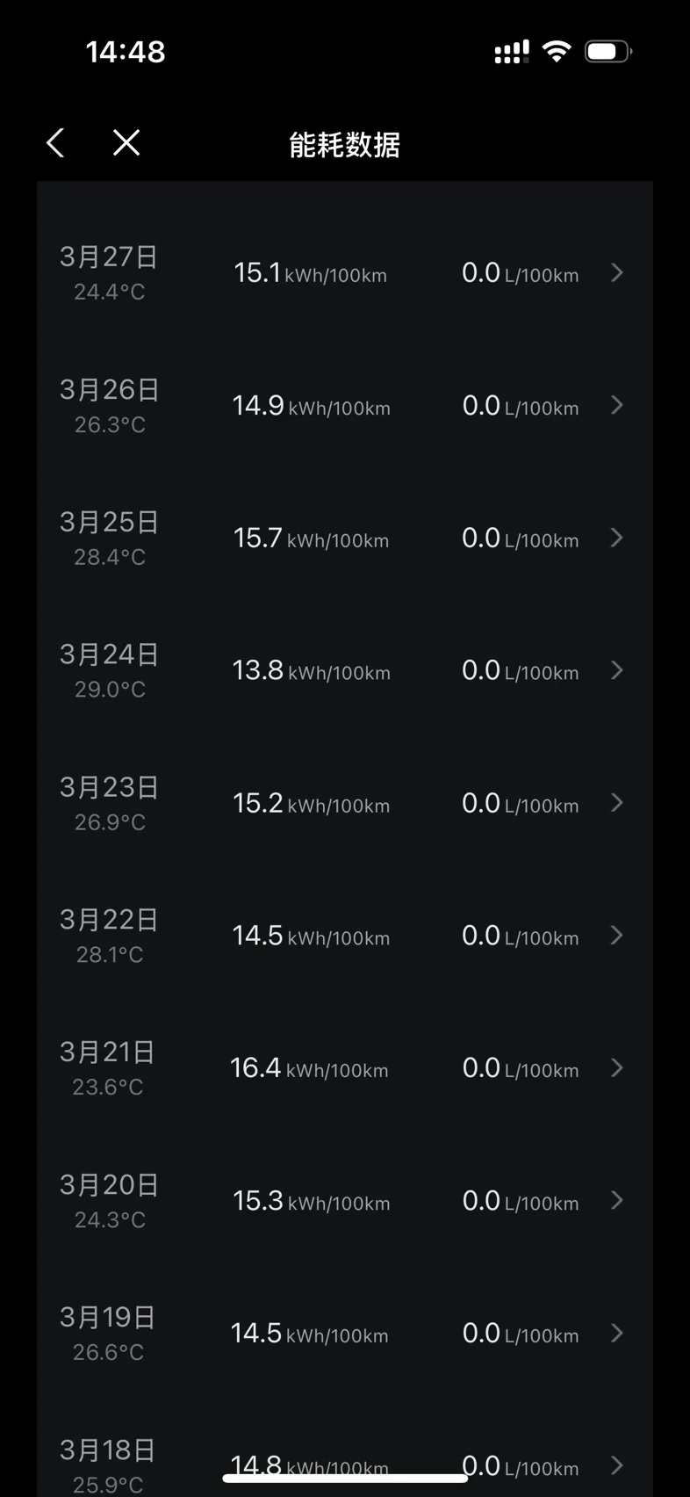This screenshot has width=690, height=1497.
Task: Select the 13.8 kWh/100km energy reading
Action: tap(311, 671)
